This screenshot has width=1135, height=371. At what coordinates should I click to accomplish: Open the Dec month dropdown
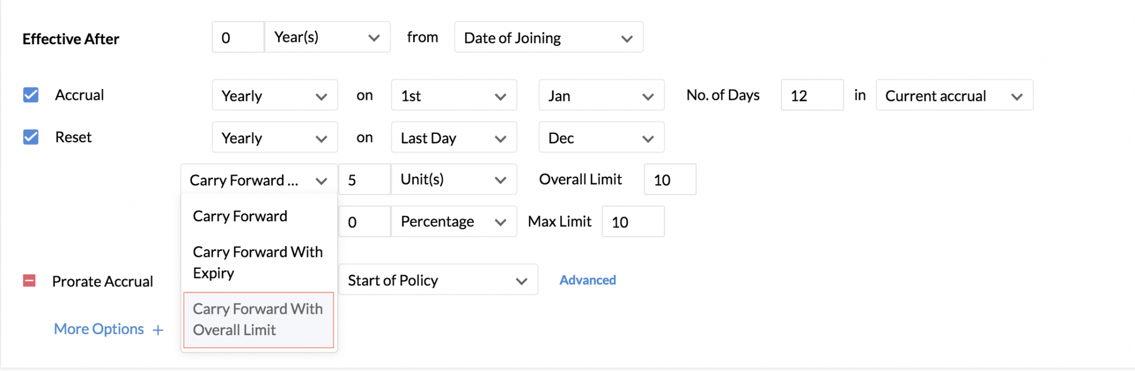[x=601, y=138]
